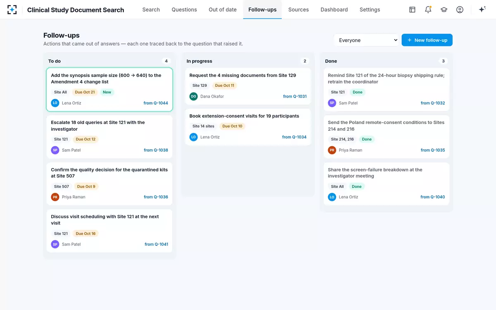Click the Due Oct 21 tag
Image resolution: width=496 pixels, height=310 pixels.
85,92
